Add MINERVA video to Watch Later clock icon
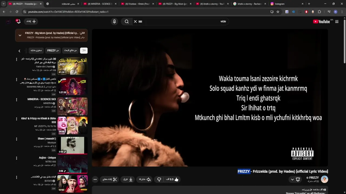 pyautogui.click(x=61, y=101)
